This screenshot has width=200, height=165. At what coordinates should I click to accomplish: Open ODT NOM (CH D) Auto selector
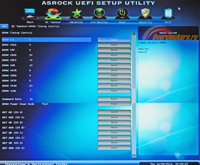(x=114, y=148)
